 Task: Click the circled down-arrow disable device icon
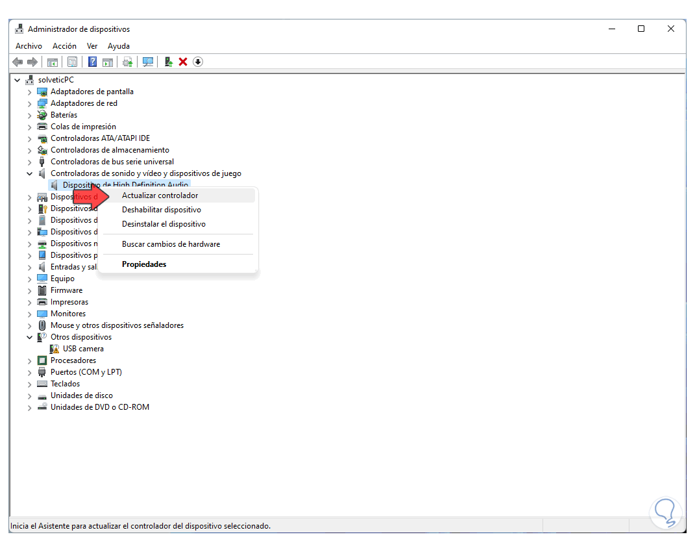click(x=198, y=62)
